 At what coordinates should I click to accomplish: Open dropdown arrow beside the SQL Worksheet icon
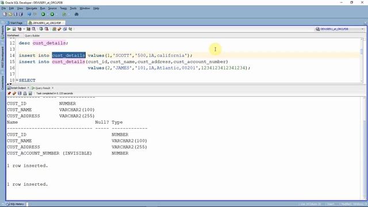[x=68, y=14]
